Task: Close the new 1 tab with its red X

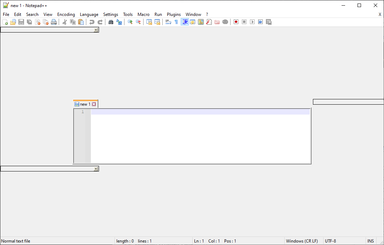Action: click(x=94, y=104)
